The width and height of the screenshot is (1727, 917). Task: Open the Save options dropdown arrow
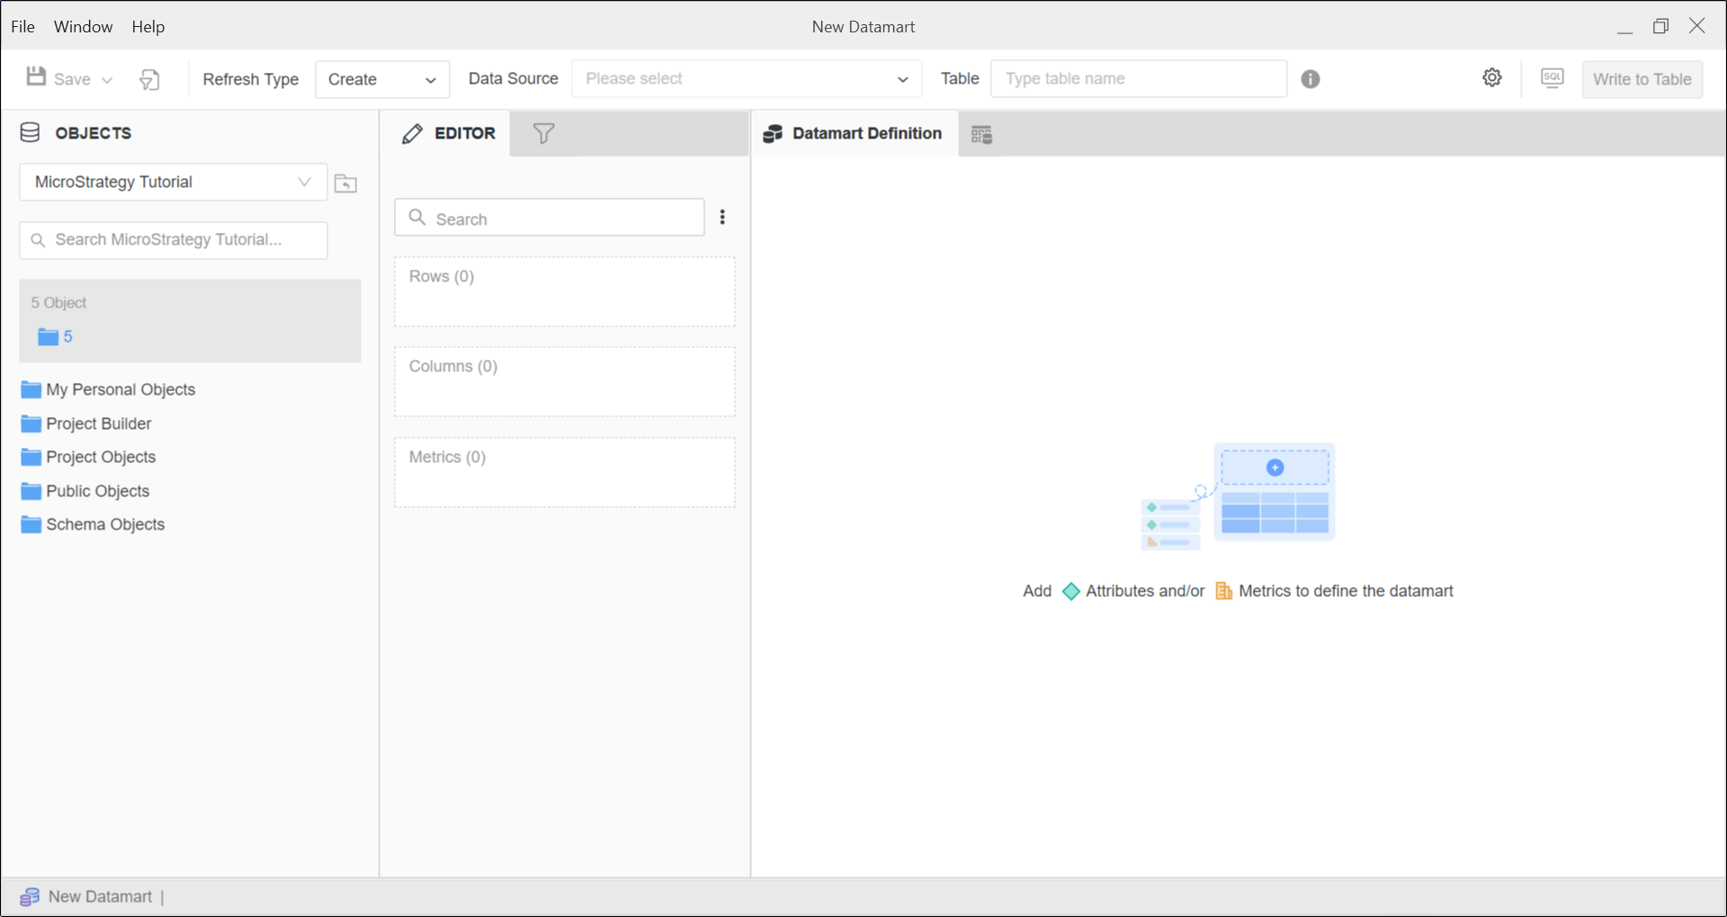tap(107, 80)
